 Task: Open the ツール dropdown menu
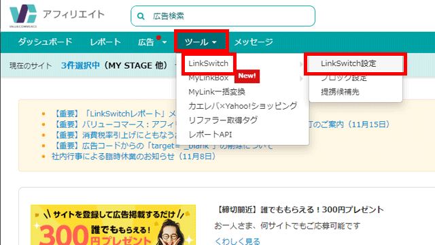click(x=201, y=42)
